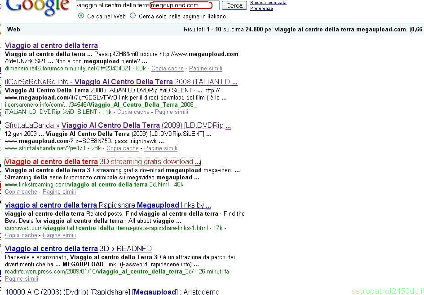This screenshot has width=424, height=295.
Task: Click the ilcorsaronero.info green URL text
Action: (x=101, y=108)
